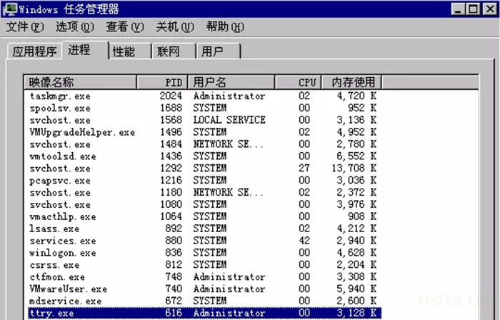Click memory value 6,552 K
The width and height of the screenshot is (500, 320).
356,156
